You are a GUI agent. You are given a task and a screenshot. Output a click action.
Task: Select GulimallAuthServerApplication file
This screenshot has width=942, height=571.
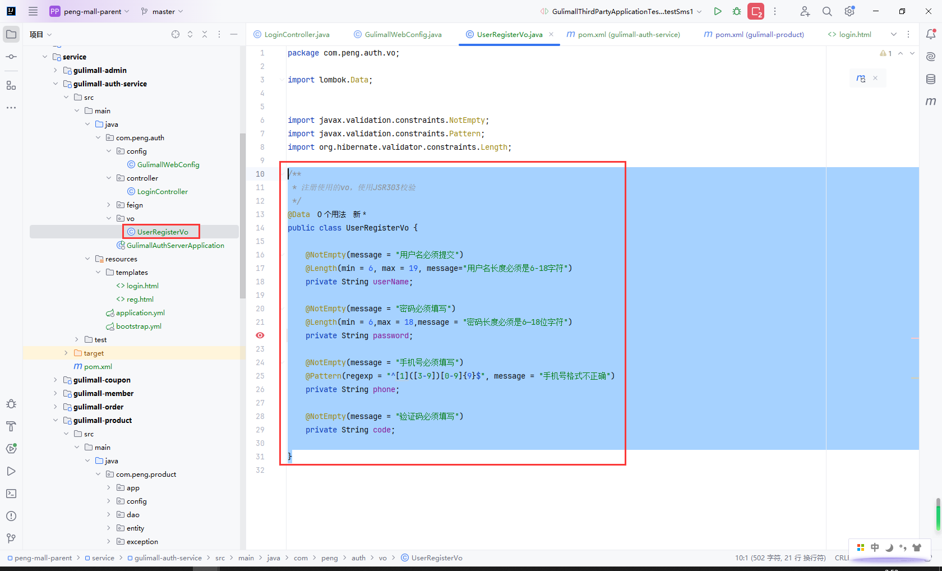(x=170, y=245)
